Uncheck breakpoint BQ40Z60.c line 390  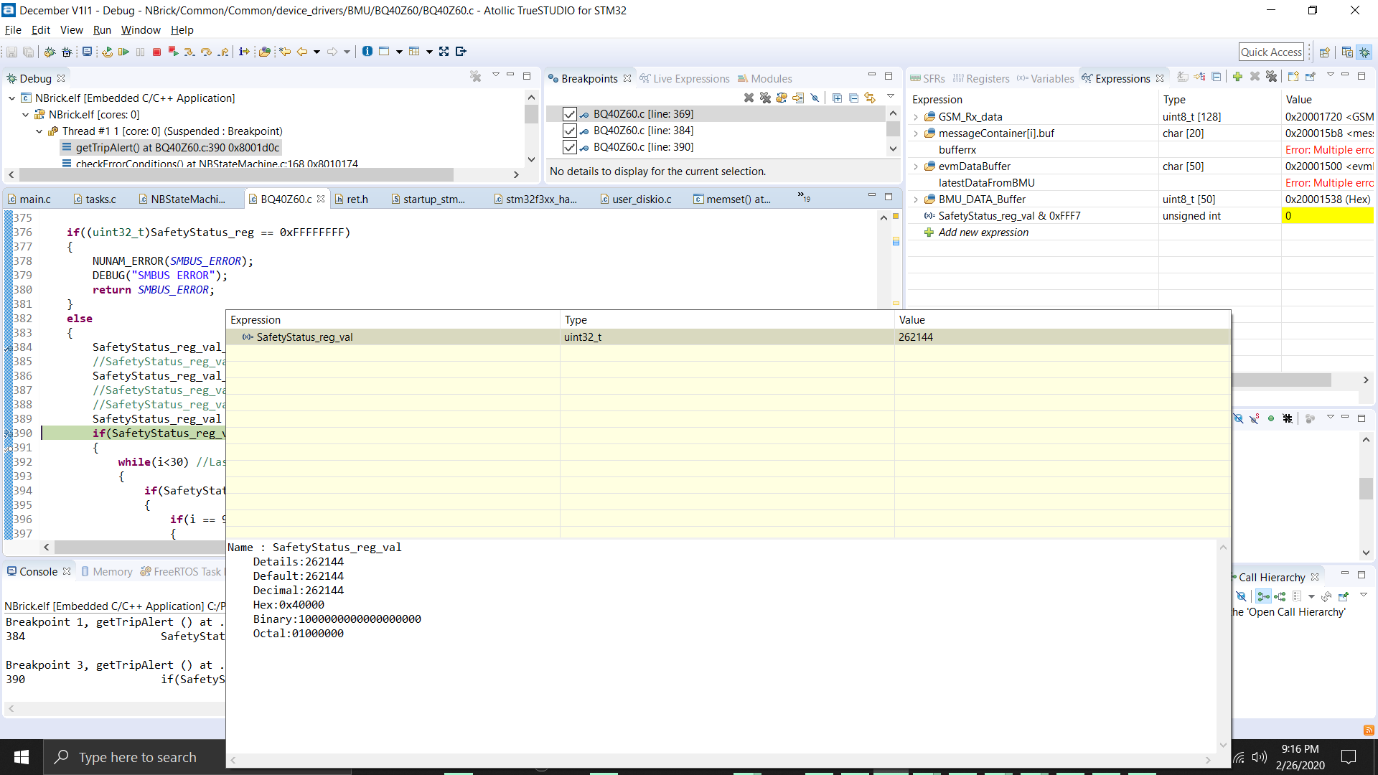570,147
